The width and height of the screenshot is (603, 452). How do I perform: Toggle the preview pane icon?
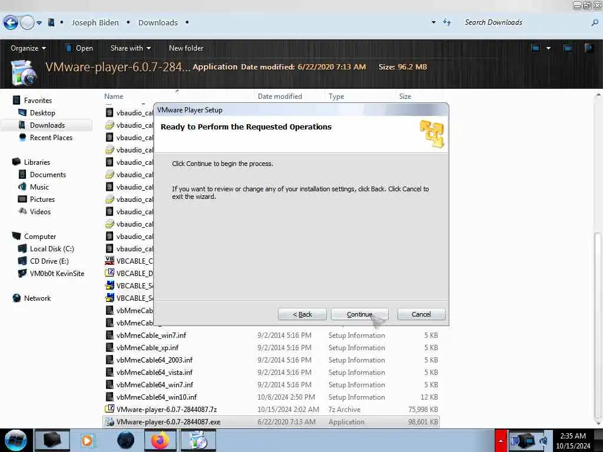(x=568, y=48)
